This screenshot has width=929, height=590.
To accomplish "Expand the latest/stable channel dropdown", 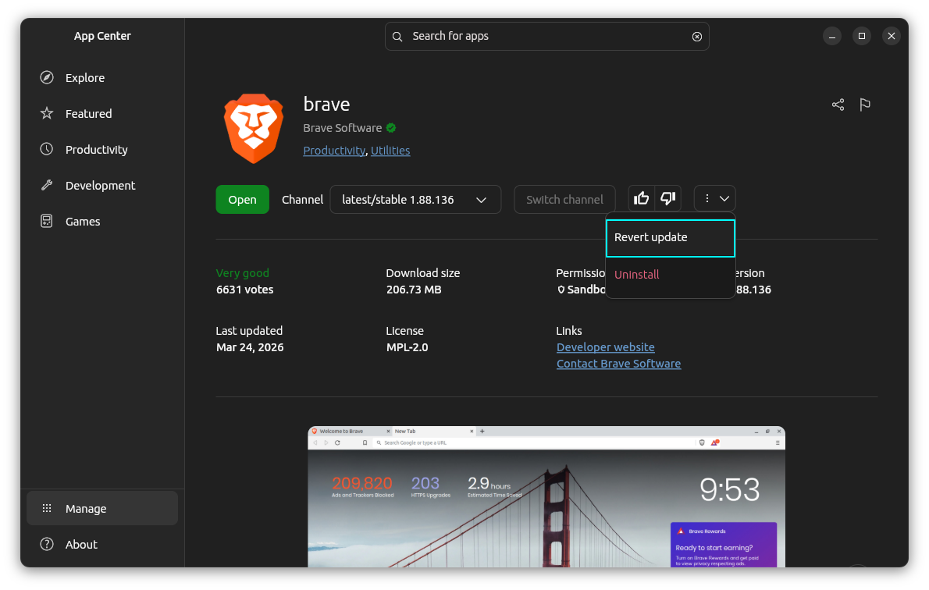I will pyautogui.click(x=415, y=199).
